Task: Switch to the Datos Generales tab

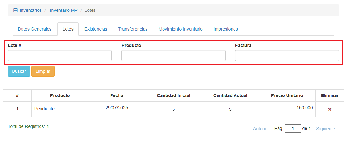Action: coord(35,29)
